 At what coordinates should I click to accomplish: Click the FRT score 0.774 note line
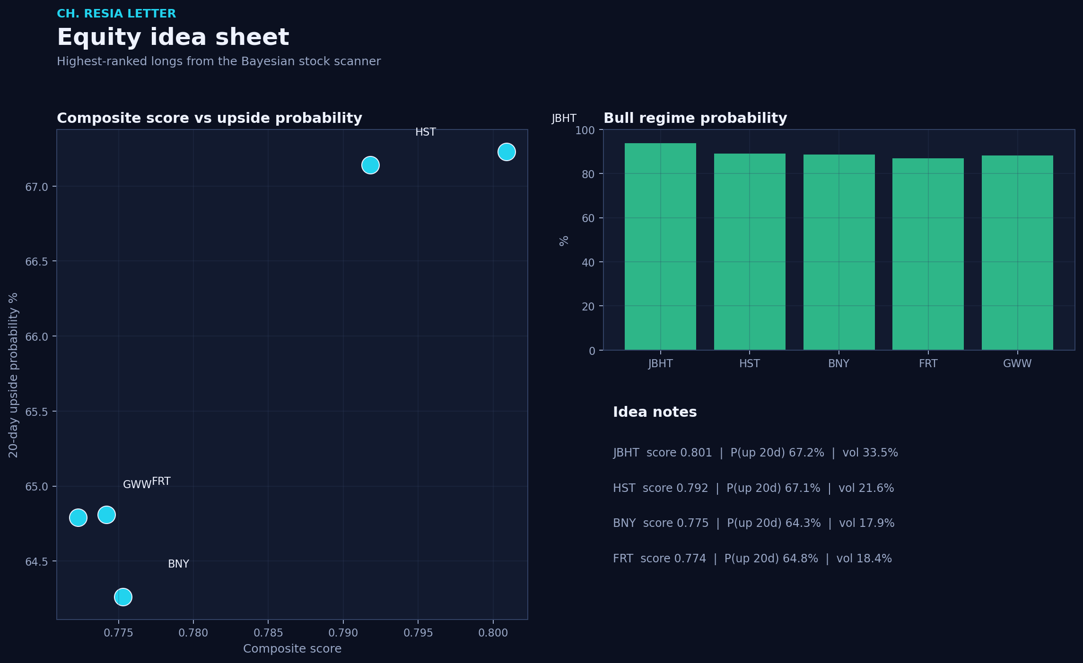[x=752, y=559]
